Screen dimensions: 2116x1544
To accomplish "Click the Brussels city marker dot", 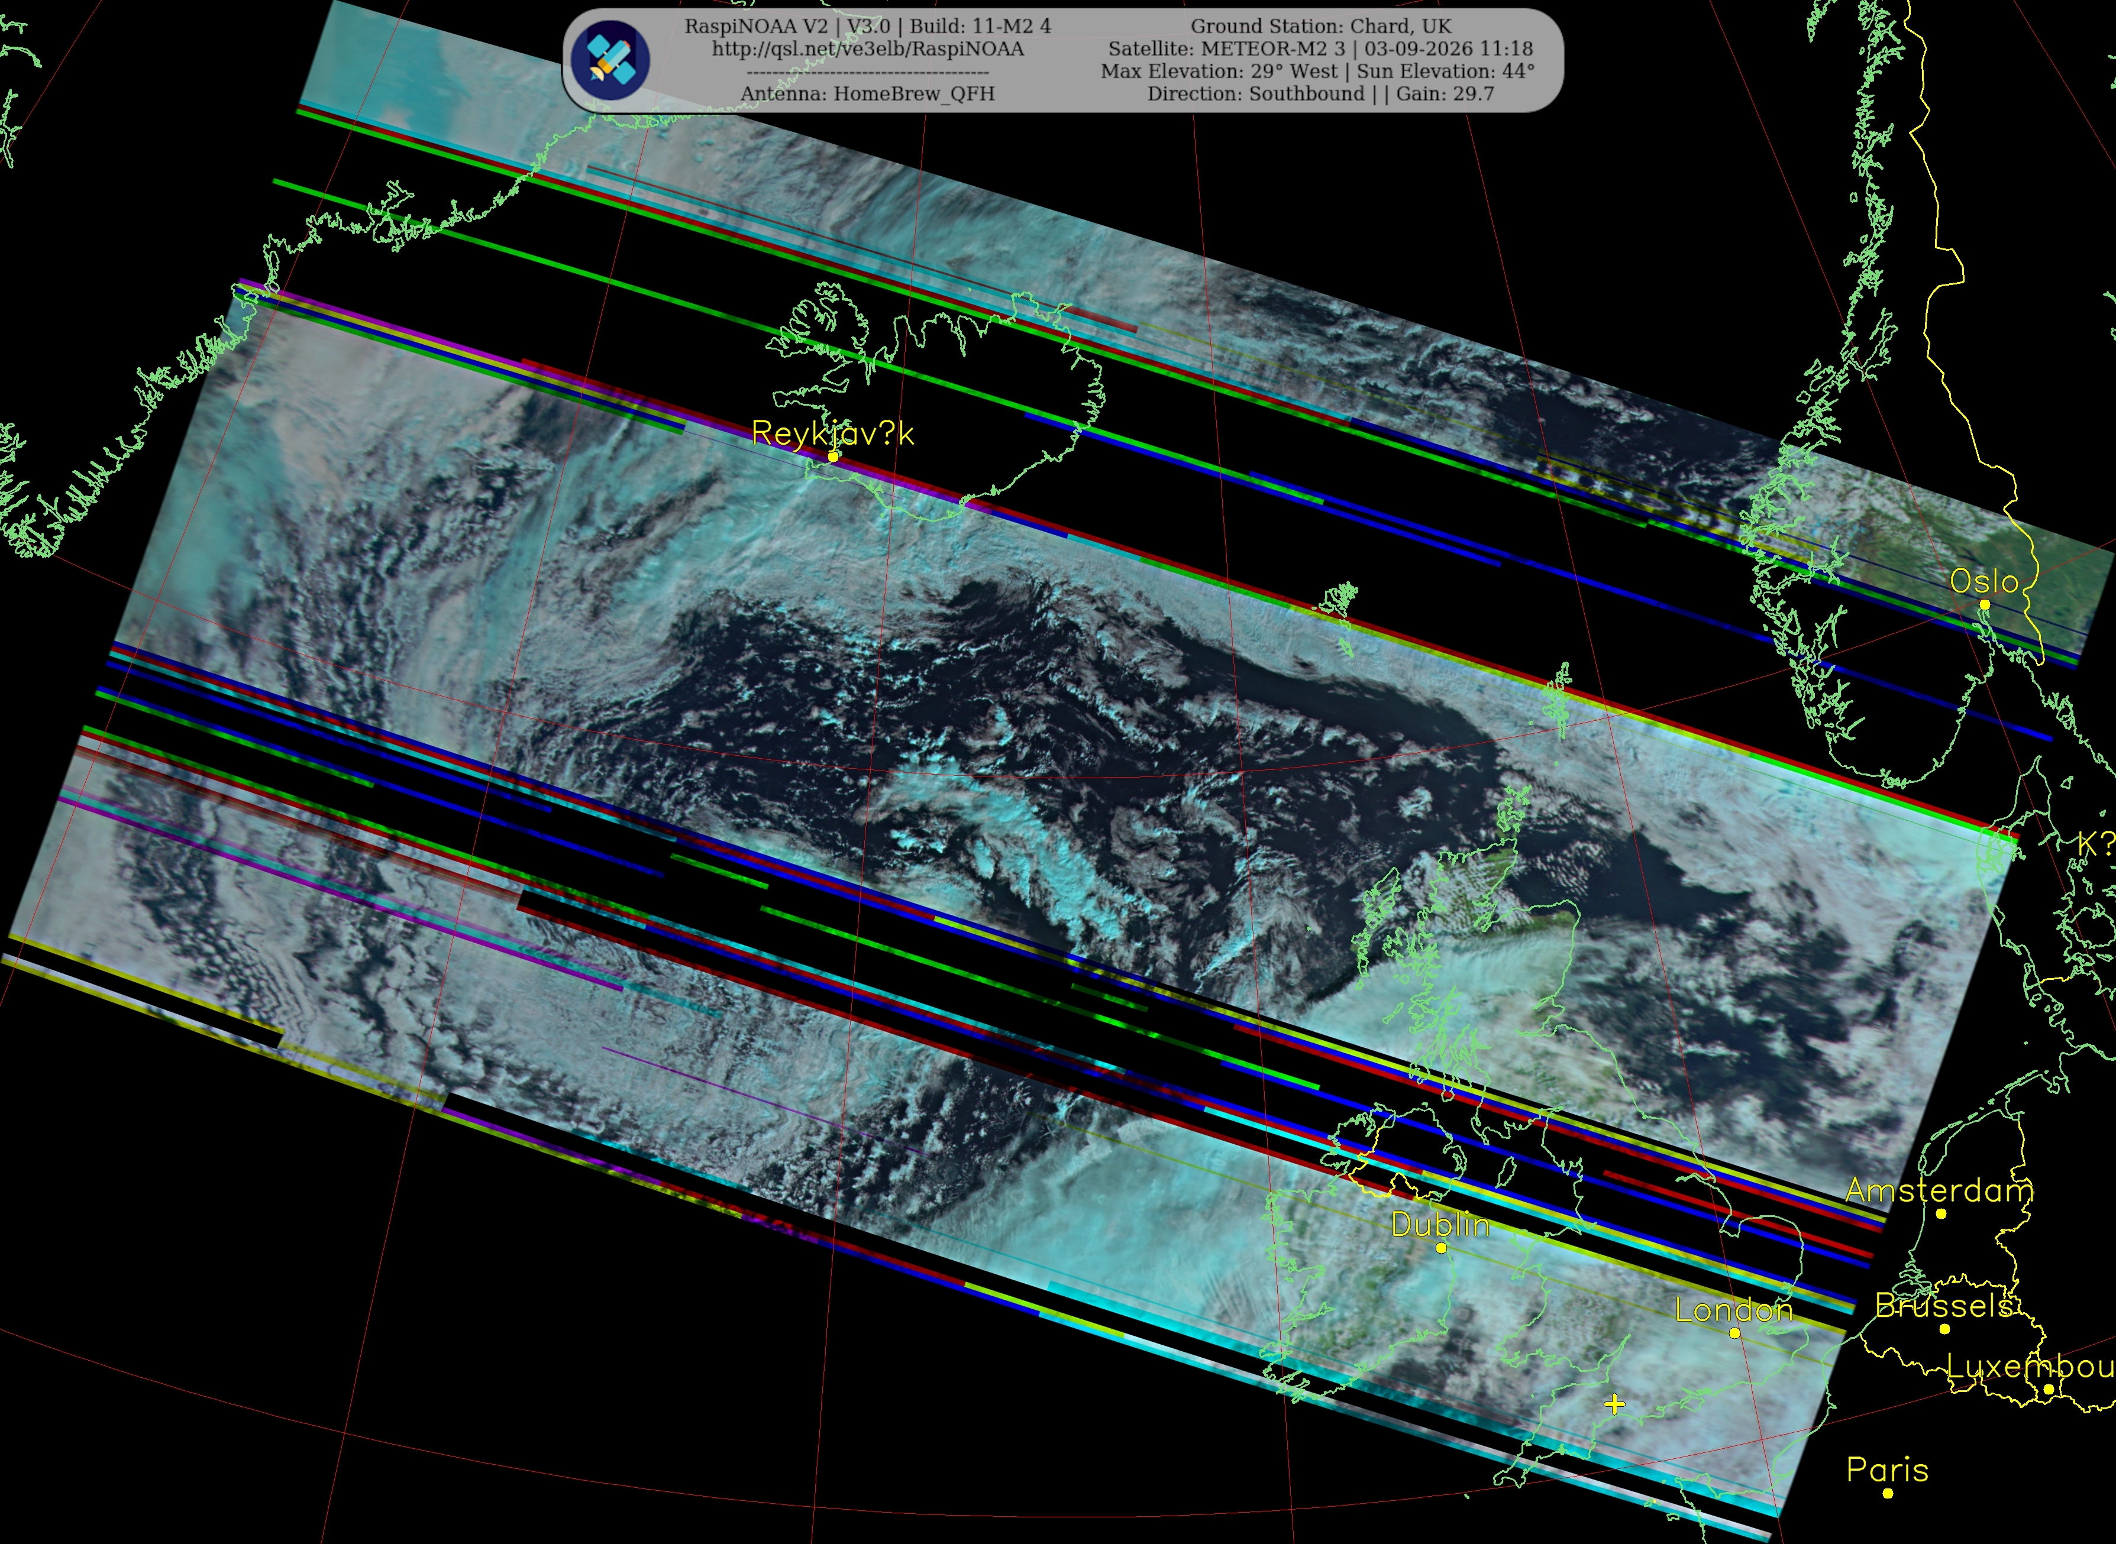I will click(1945, 1328).
